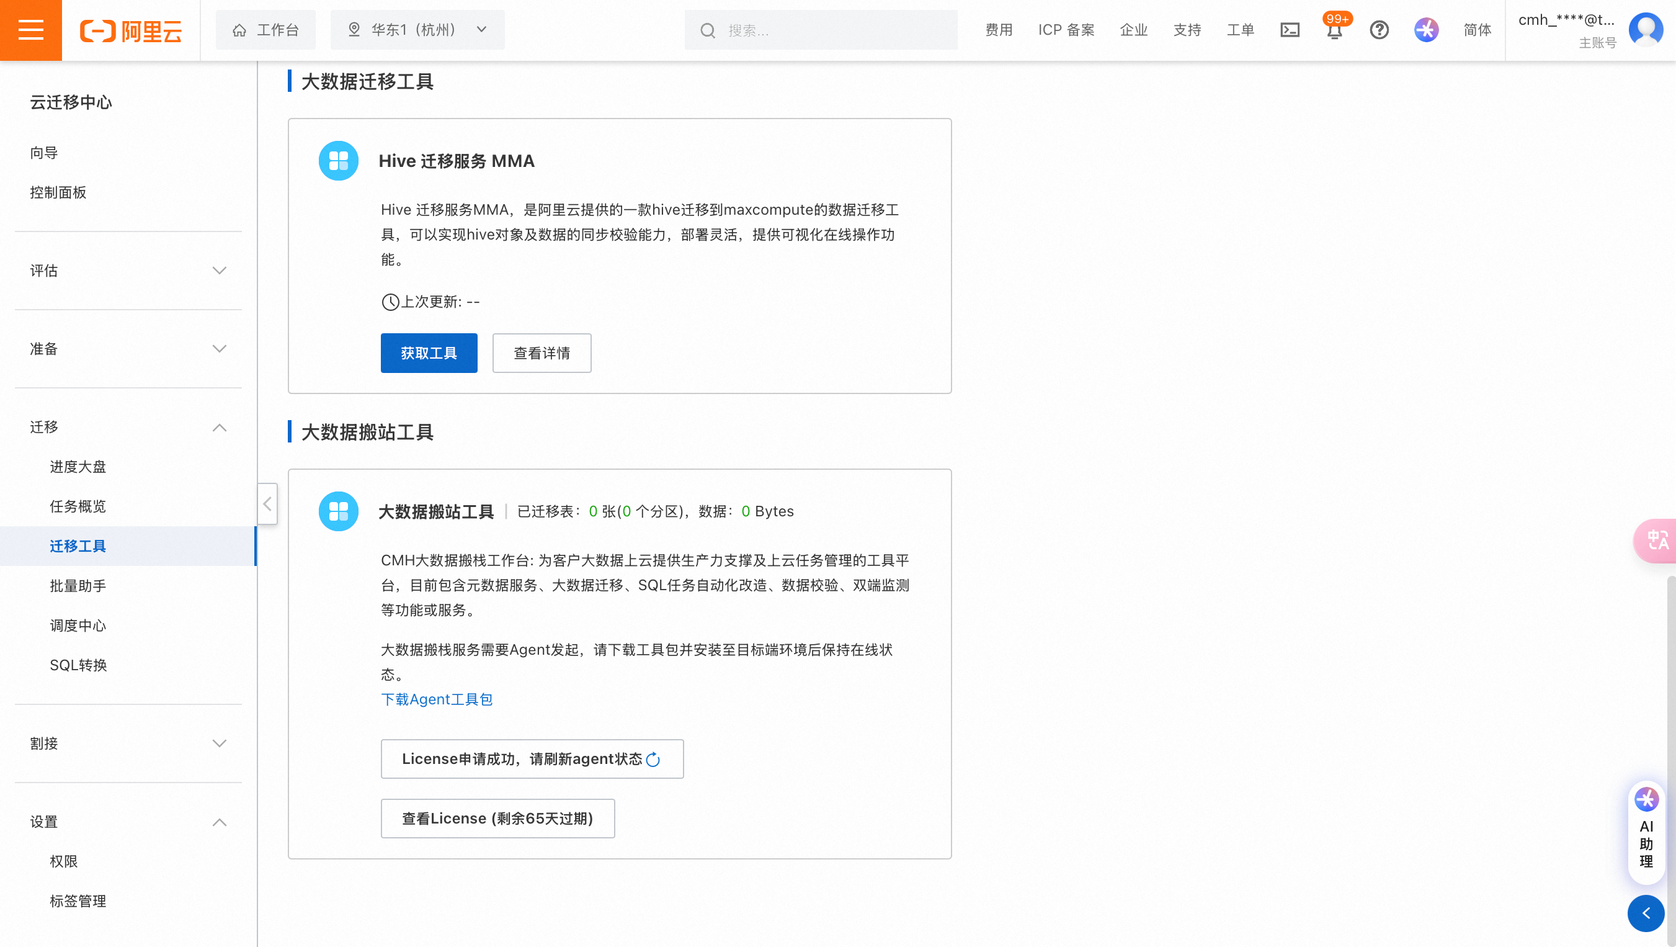Viewport: 1676px width, 947px height.
Task: Click the 大数据搬站工具 card title
Action: 436,511
